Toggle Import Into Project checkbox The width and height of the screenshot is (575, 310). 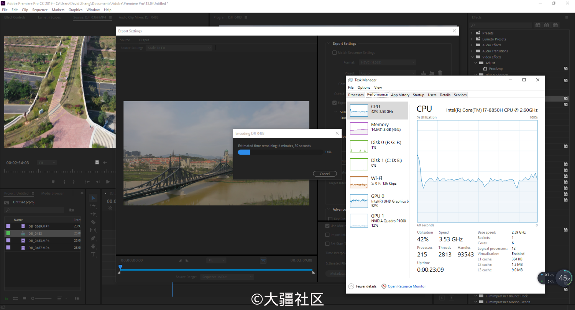coord(327,235)
